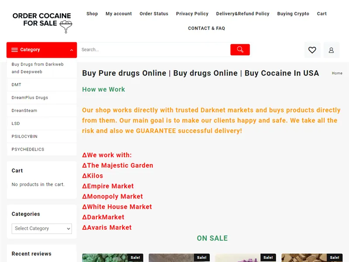
Task: Open the Shop menu item
Action: pyautogui.click(x=92, y=14)
